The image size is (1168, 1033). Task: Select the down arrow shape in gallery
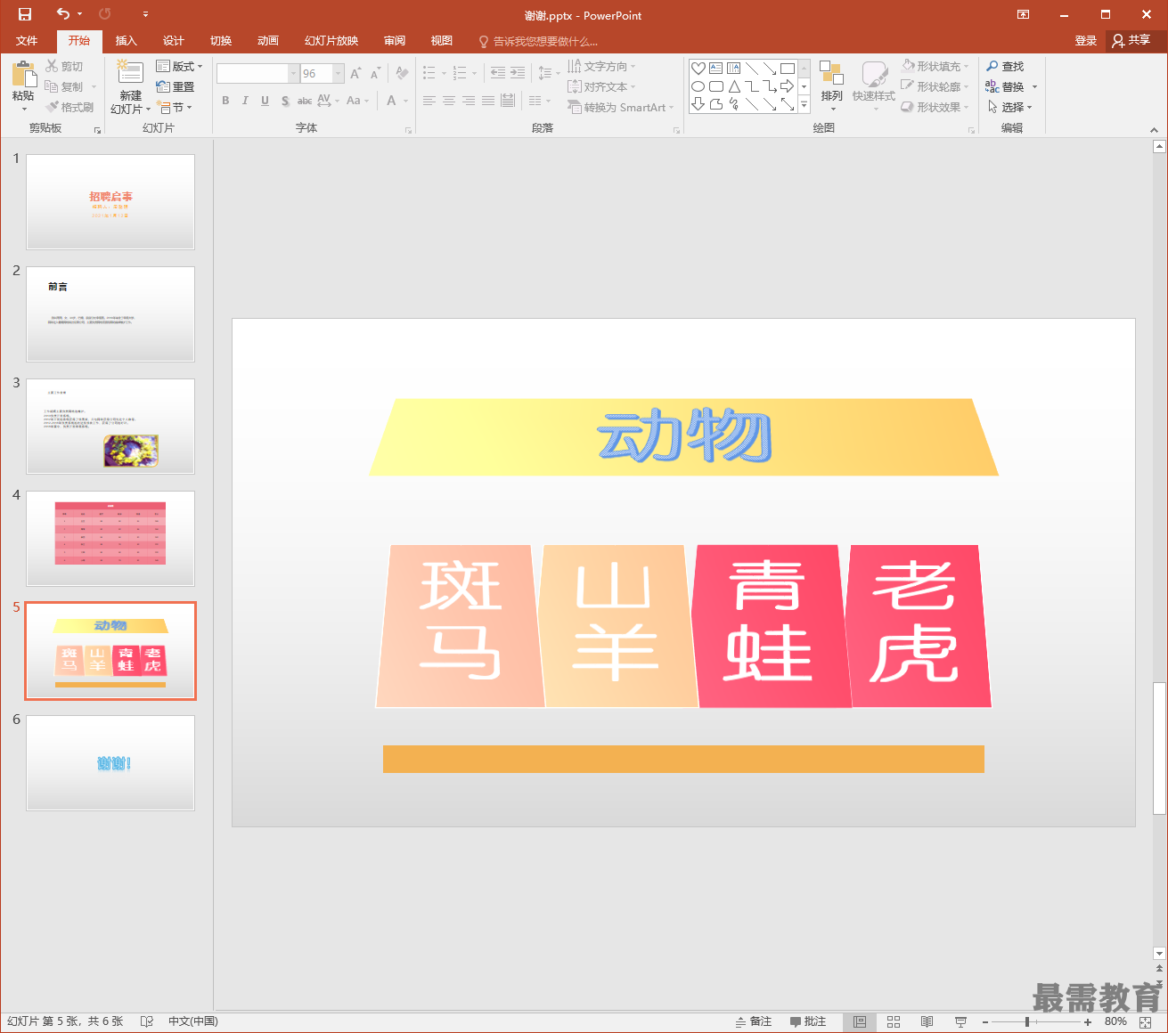(x=698, y=104)
